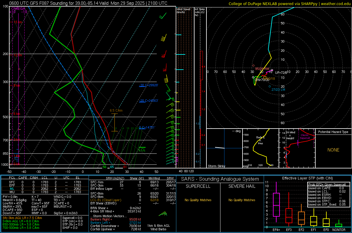Click 'Corfidi Downshear = 70/30 kt'
Viewport: 352px width, 233px height.
(116, 226)
